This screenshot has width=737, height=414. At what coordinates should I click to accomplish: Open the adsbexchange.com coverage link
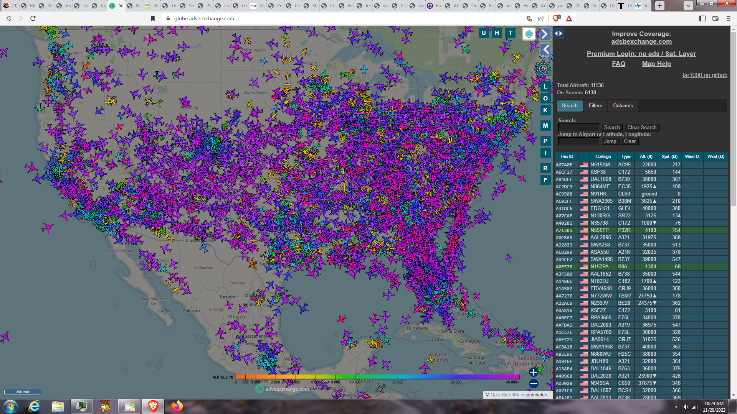[x=641, y=41]
